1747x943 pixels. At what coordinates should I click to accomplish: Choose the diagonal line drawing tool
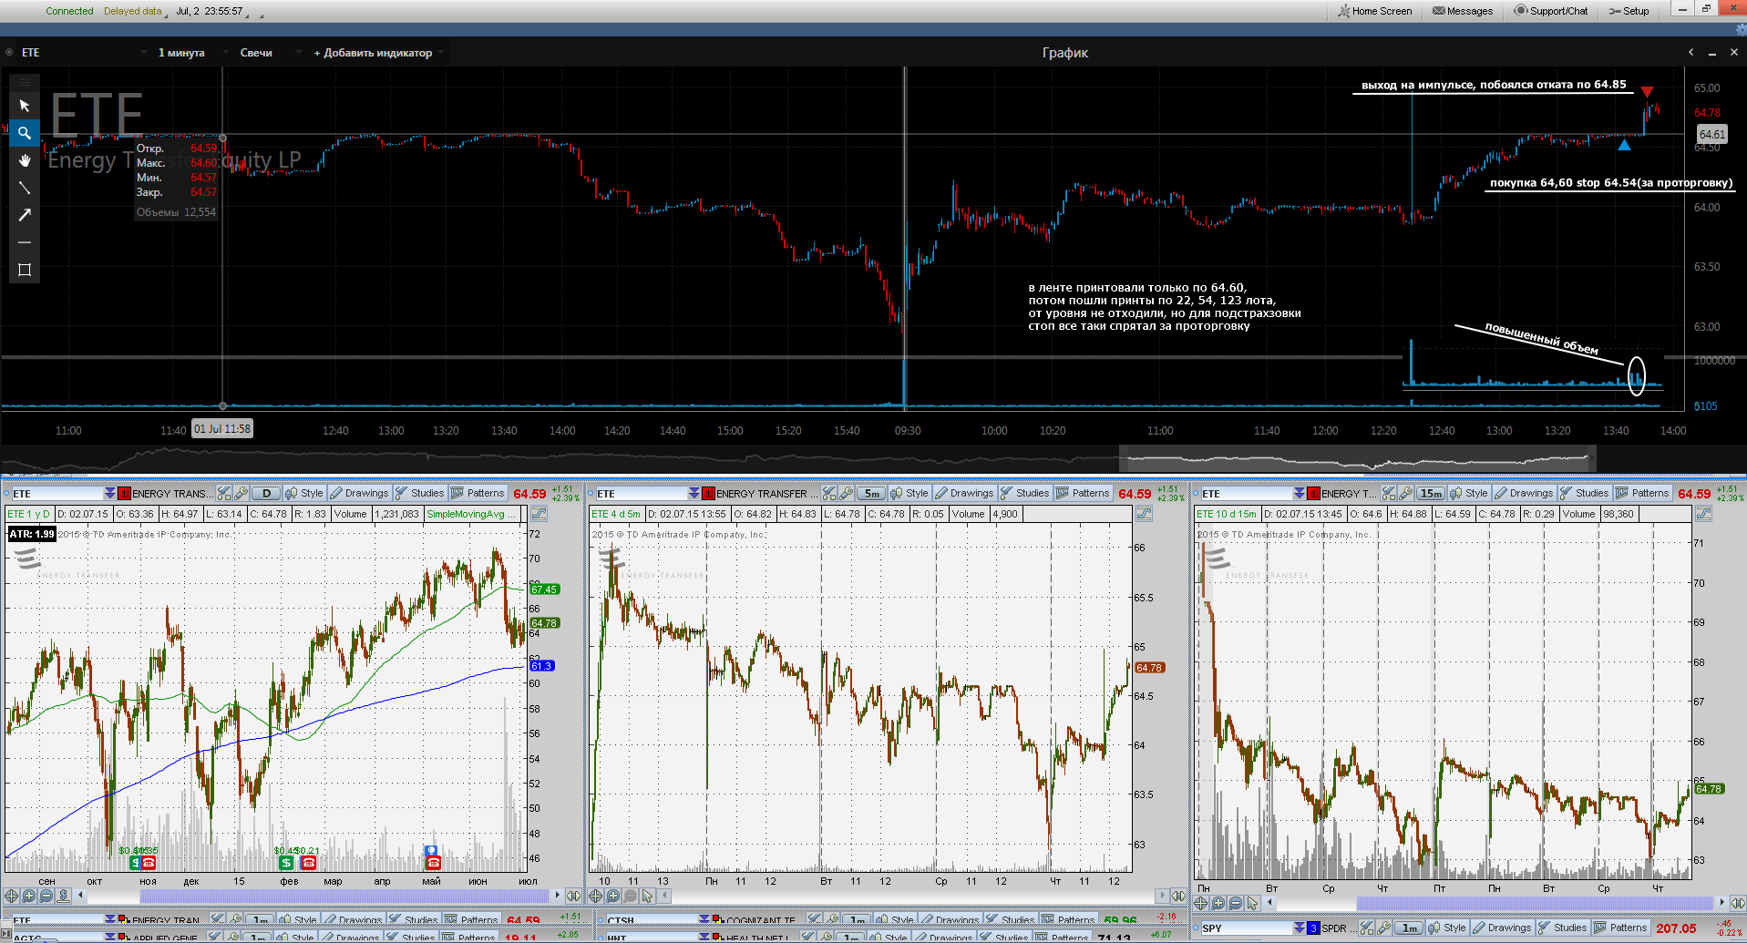25,188
